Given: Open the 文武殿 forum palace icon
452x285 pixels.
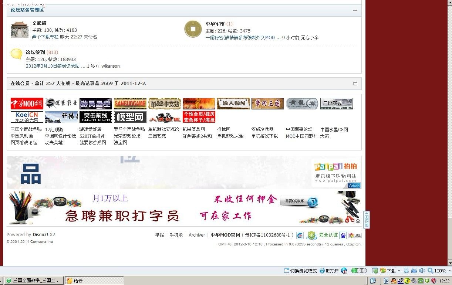Looking at the screenshot, I should (x=19, y=30).
